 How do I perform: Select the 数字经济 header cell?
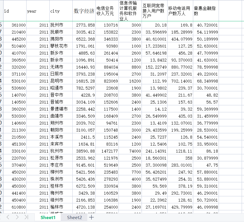tap(84, 11)
